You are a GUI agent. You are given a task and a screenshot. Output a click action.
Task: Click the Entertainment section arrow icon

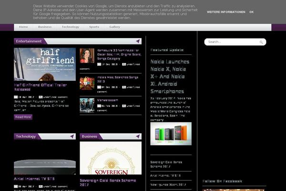click(x=138, y=41)
